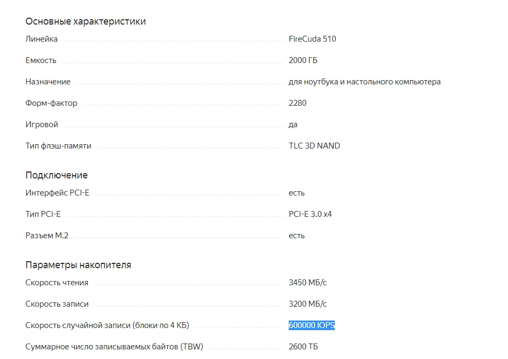Click the FireCuda 510 value
This screenshot has width=508, height=359.
click(312, 39)
